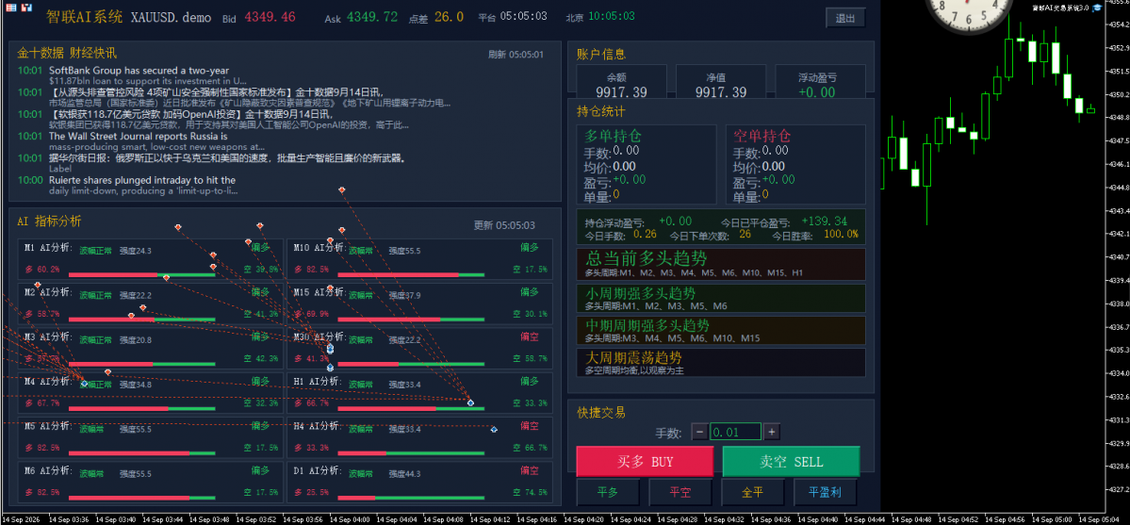Click the 刷新 05:05:01 refresh timestamp
Screen dimensions: 1130x525
click(516, 54)
